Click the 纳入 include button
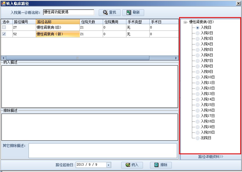 point(132,165)
